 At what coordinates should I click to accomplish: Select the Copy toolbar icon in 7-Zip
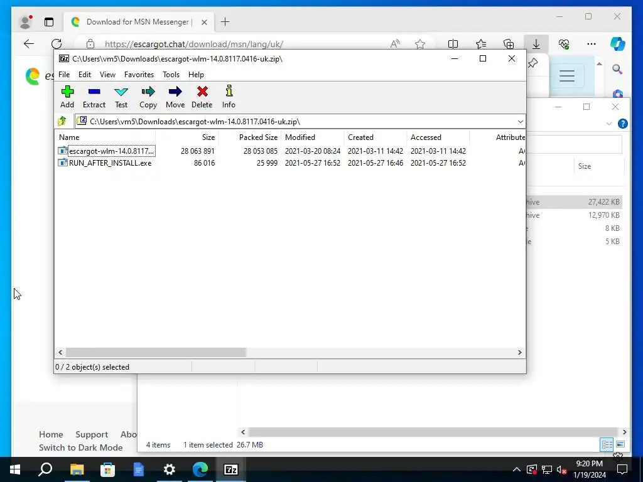coord(148,97)
